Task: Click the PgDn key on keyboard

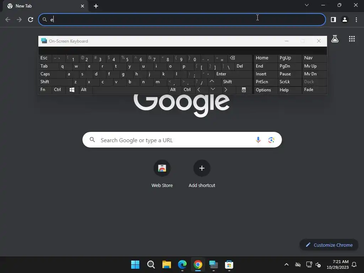Action: click(289, 66)
